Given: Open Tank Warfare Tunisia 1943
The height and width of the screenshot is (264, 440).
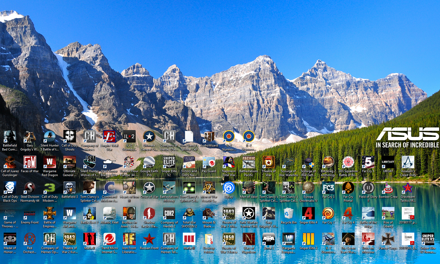Looking at the screenshot, I should click(249, 214).
